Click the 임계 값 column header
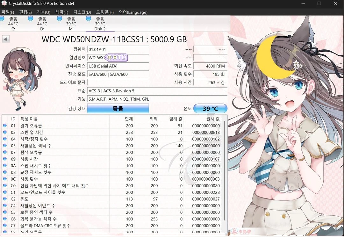The height and width of the screenshot is (237, 344). pos(171,119)
